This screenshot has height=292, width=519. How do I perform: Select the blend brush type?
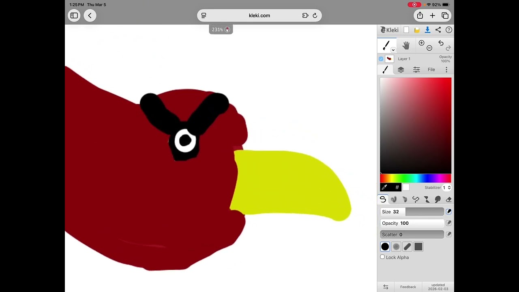394,199
